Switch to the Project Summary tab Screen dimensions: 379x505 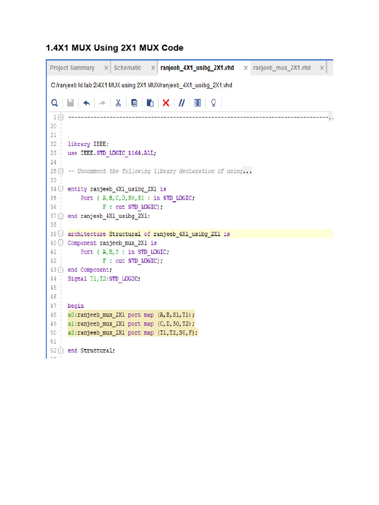(x=72, y=68)
